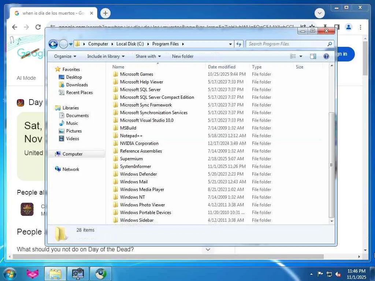Click the file list scroll-down arrow

pyautogui.click(x=332, y=221)
